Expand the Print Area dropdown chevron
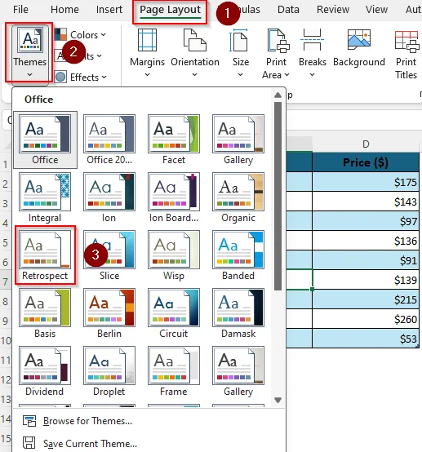Viewport: 422px width, 452px height. pos(287,75)
